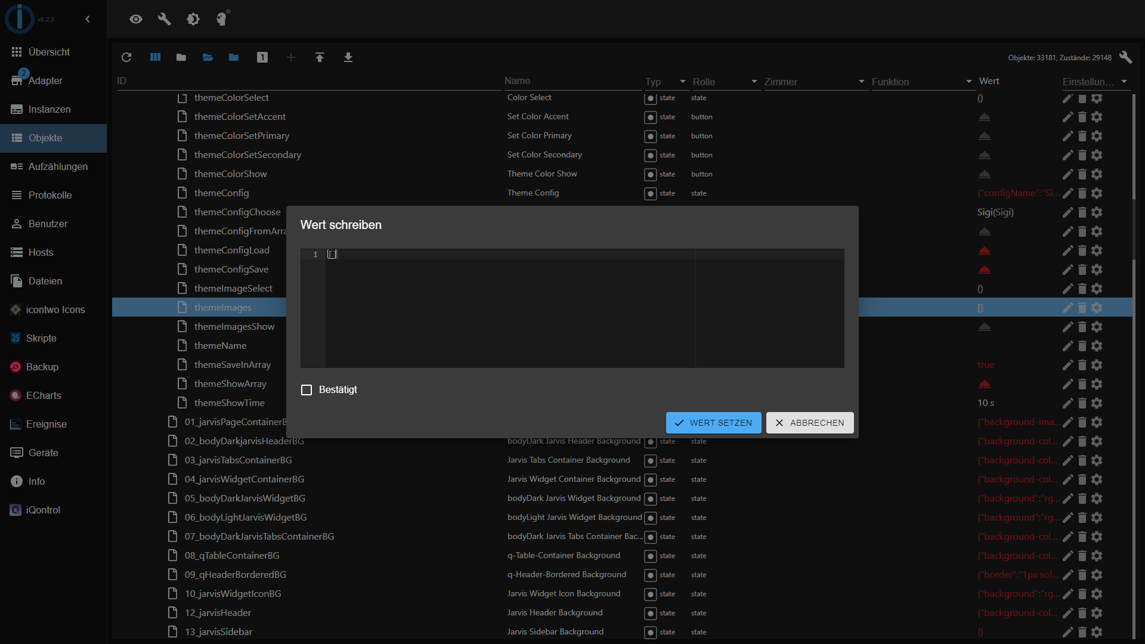The image size is (1145, 644).
Task: Open Ereignisse in the sidebar
Action: pyautogui.click(x=53, y=425)
